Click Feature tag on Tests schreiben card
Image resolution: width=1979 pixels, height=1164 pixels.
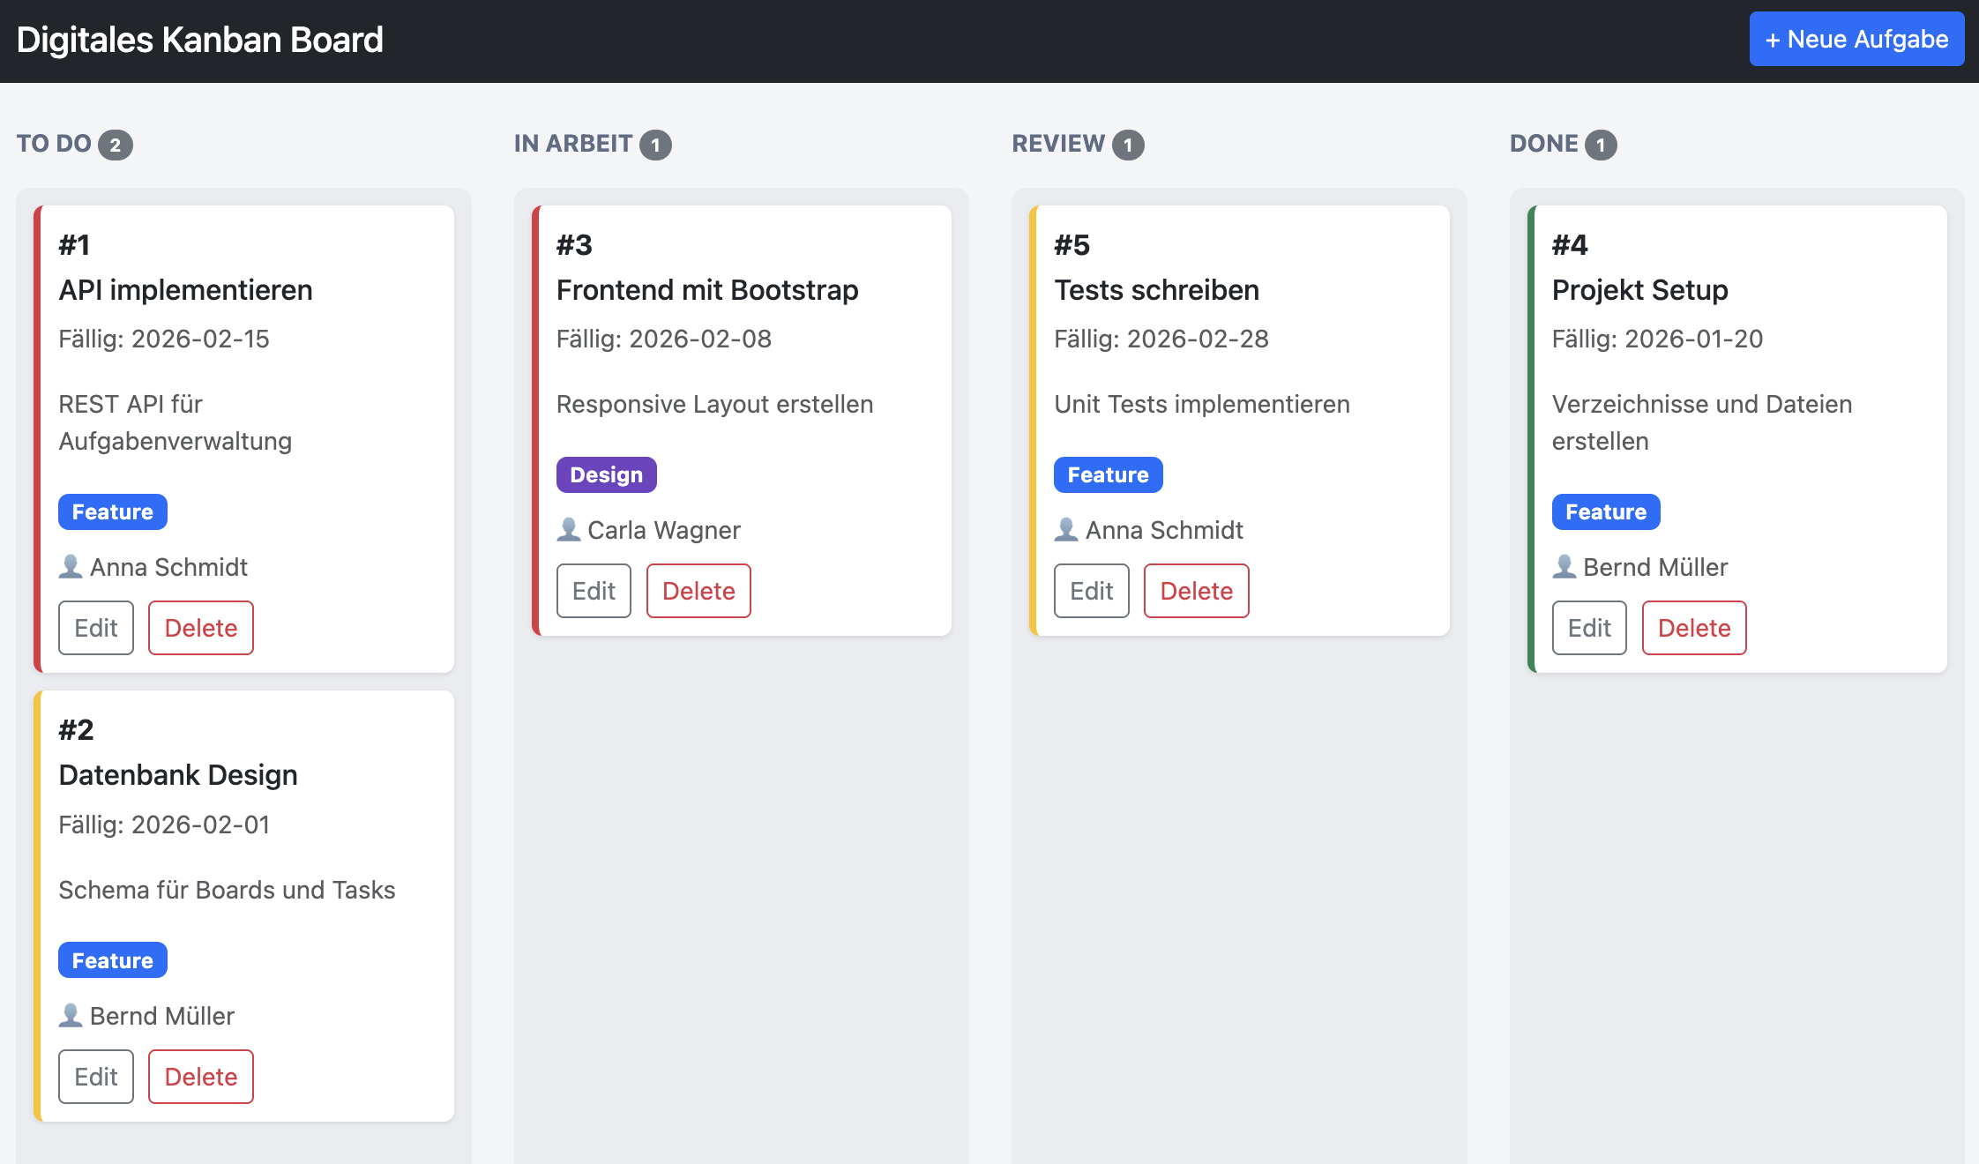pyautogui.click(x=1108, y=475)
